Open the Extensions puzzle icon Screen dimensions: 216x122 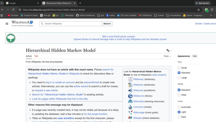[x=212, y=10]
